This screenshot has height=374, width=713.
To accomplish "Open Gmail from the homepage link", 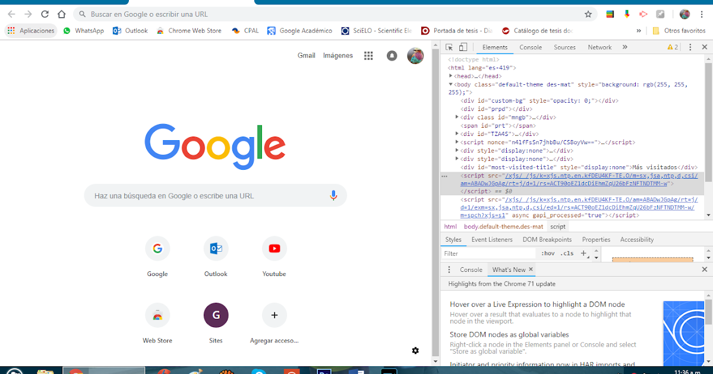I will [x=306, y=55].
